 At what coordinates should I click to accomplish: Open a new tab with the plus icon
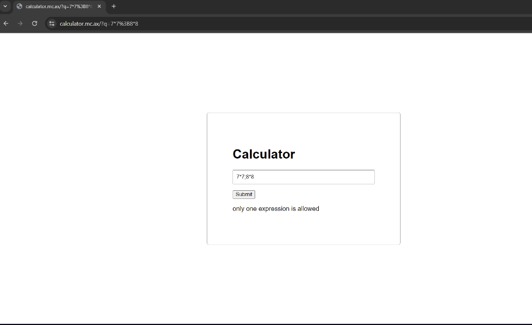click(113, 6)
